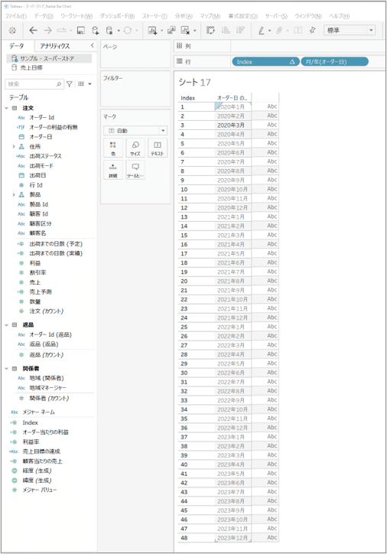Image resolution: width=387 pixels, height=554 pixels.
Task: Click the filter funnel icon in data pane
Action: [x=69, y=84]
